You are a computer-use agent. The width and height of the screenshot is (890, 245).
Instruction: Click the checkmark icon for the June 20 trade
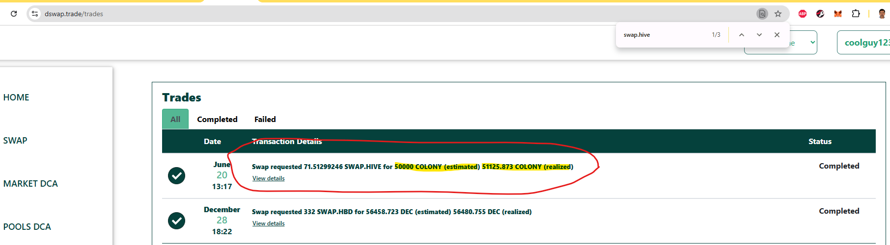pos(176,175)
